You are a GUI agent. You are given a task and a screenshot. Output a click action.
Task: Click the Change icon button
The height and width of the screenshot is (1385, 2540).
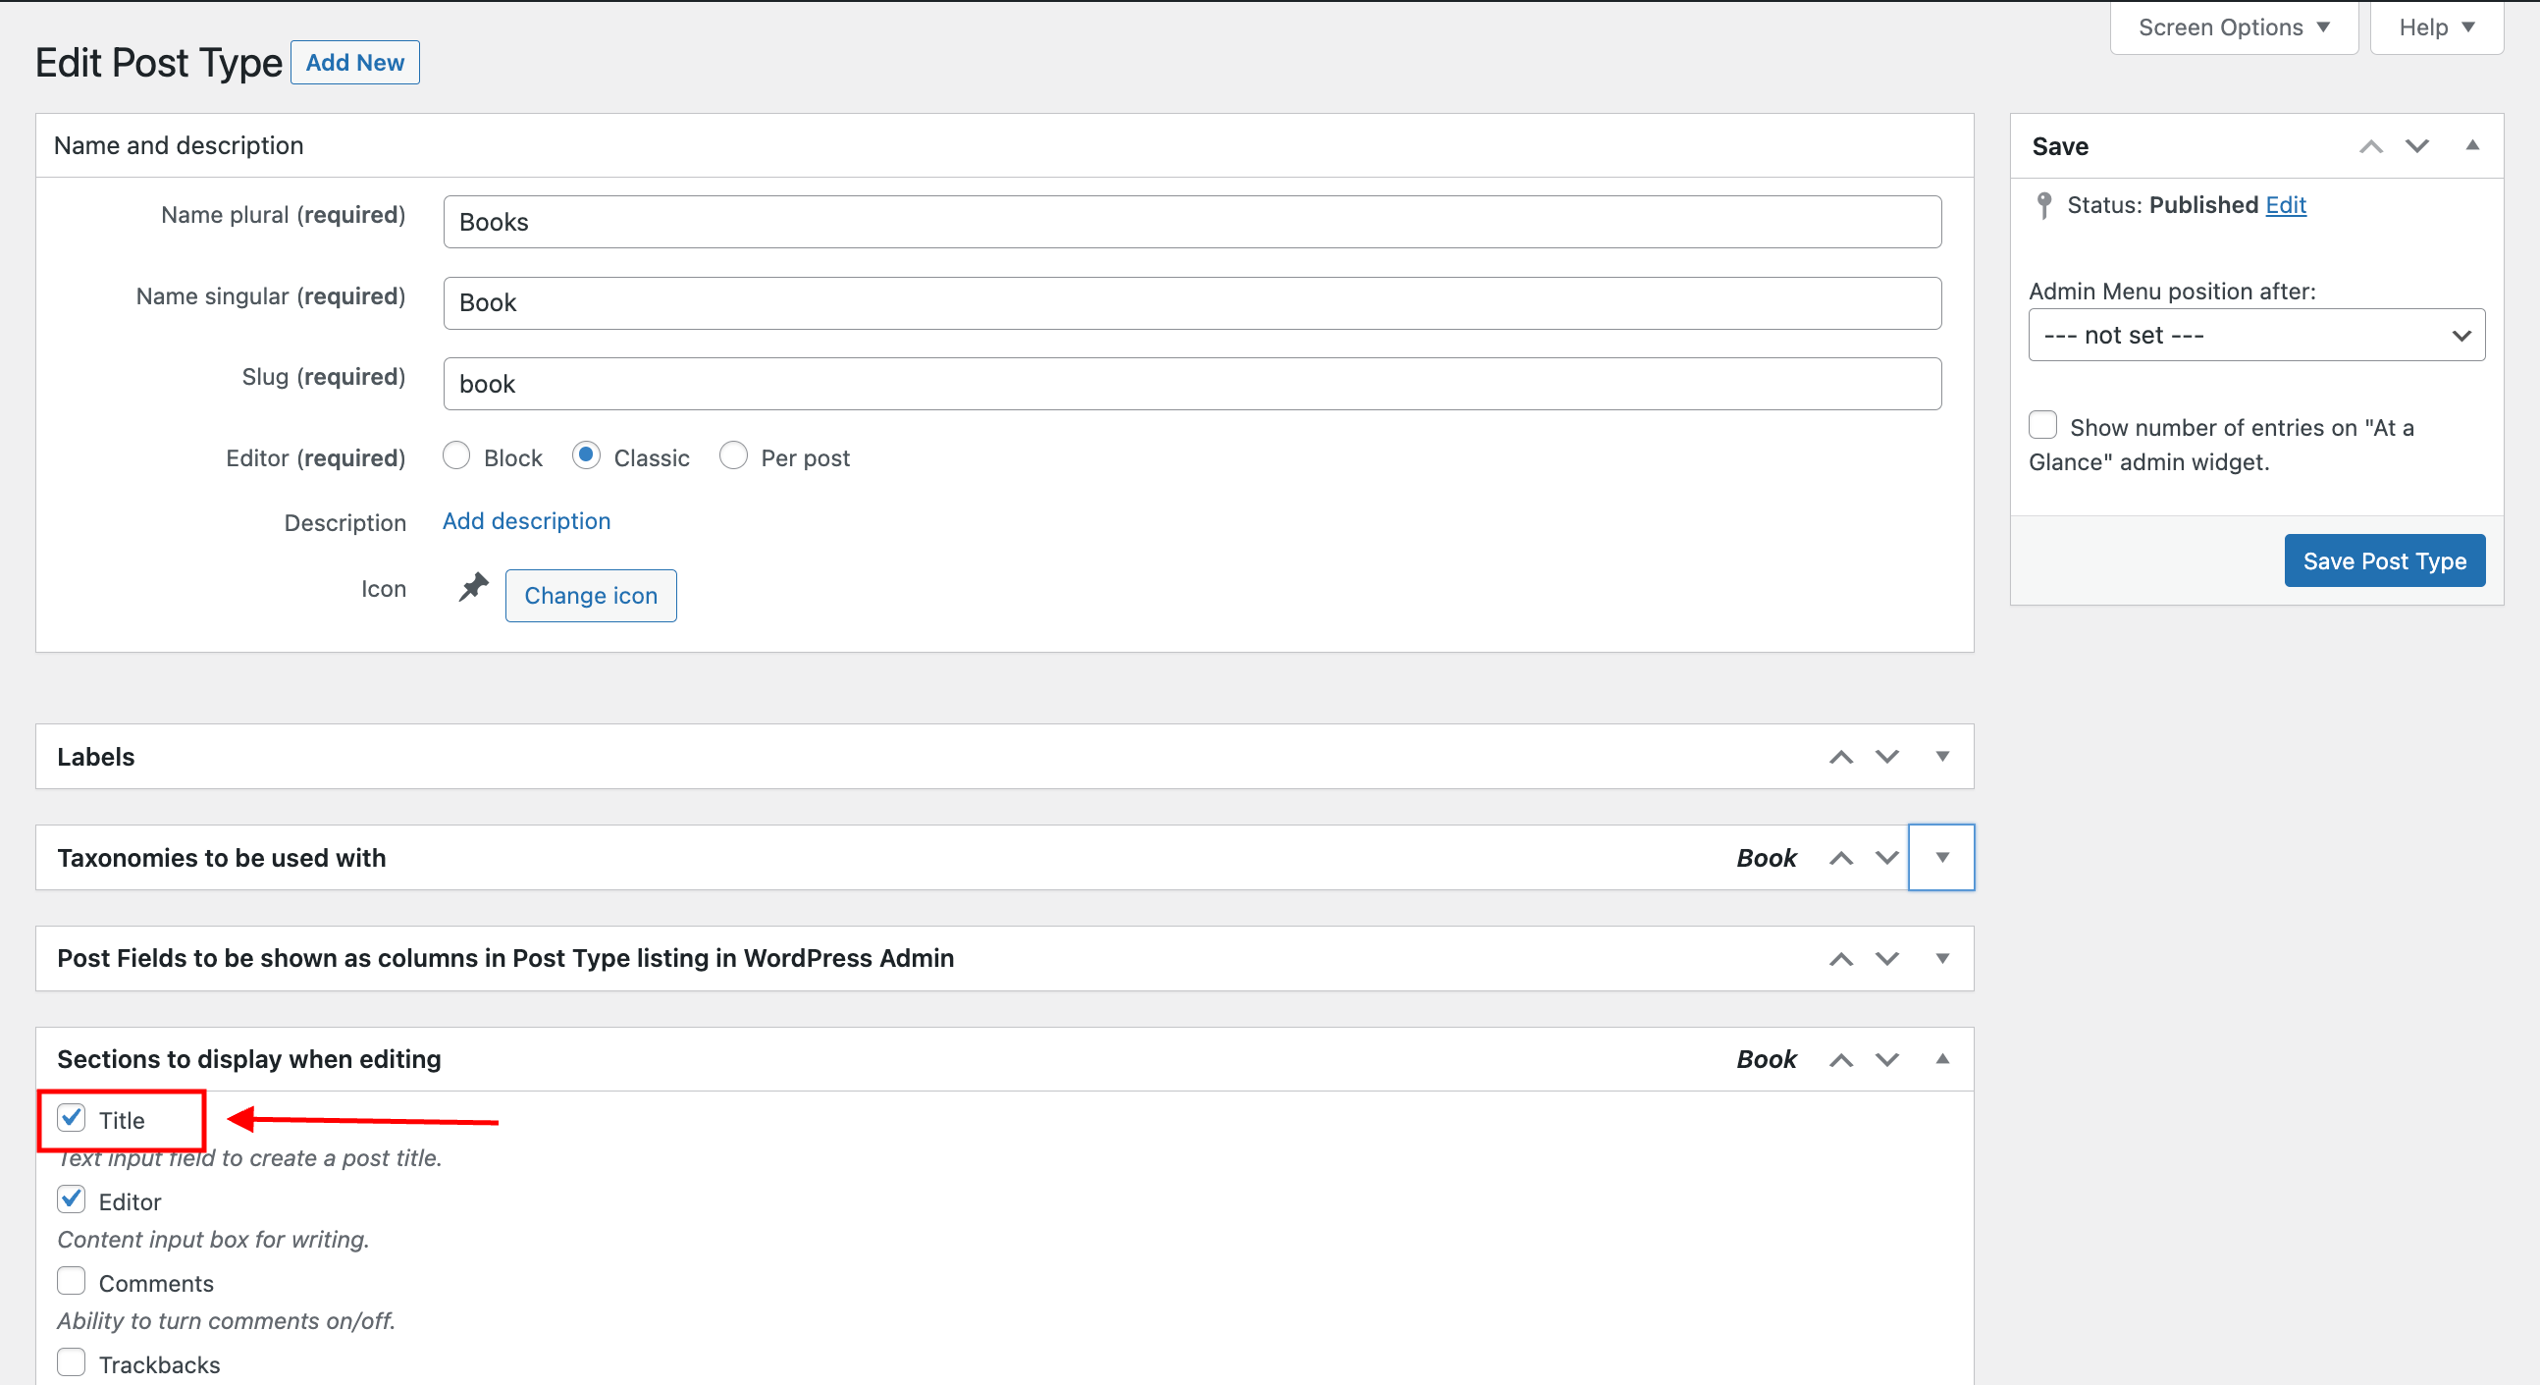[x=591, y=596]
